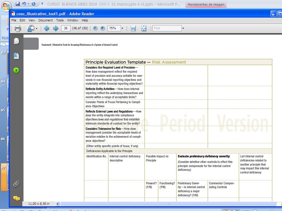Viewport: 282px width, 211px height.
Task: Click Evaluate preliminary deficiency severity text
Action: (204, 156)
